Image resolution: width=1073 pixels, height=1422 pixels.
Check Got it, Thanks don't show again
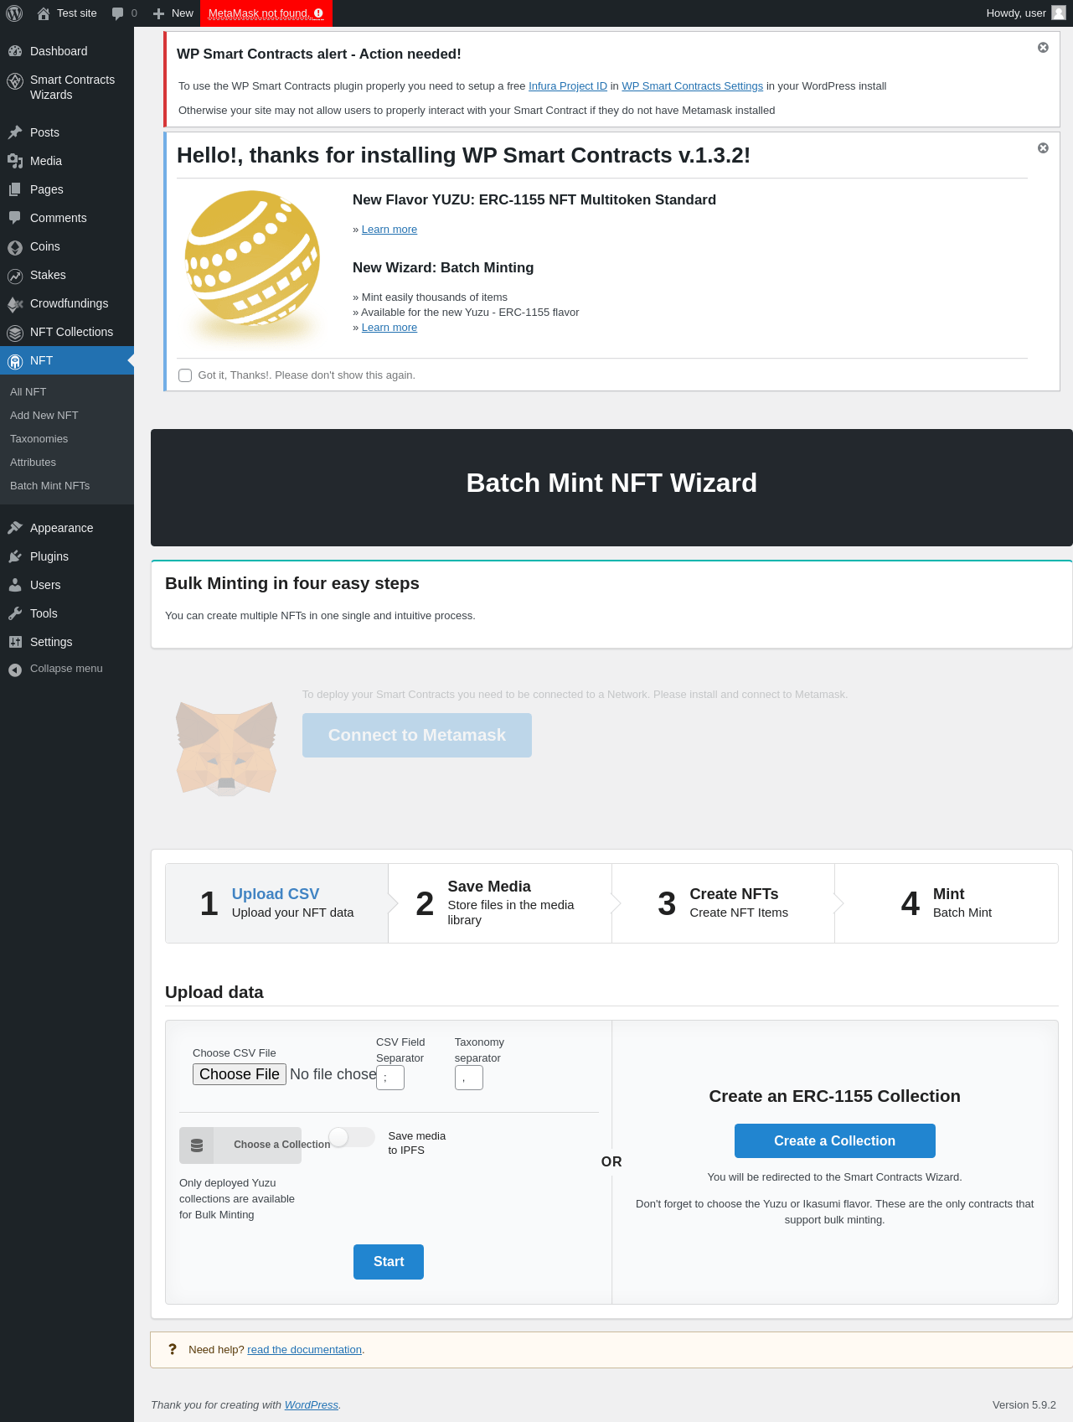pos(185,375)
